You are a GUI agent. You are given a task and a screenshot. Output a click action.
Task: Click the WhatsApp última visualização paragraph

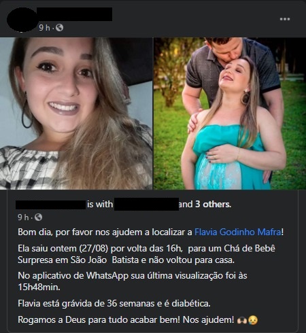(x=133, y=281)
